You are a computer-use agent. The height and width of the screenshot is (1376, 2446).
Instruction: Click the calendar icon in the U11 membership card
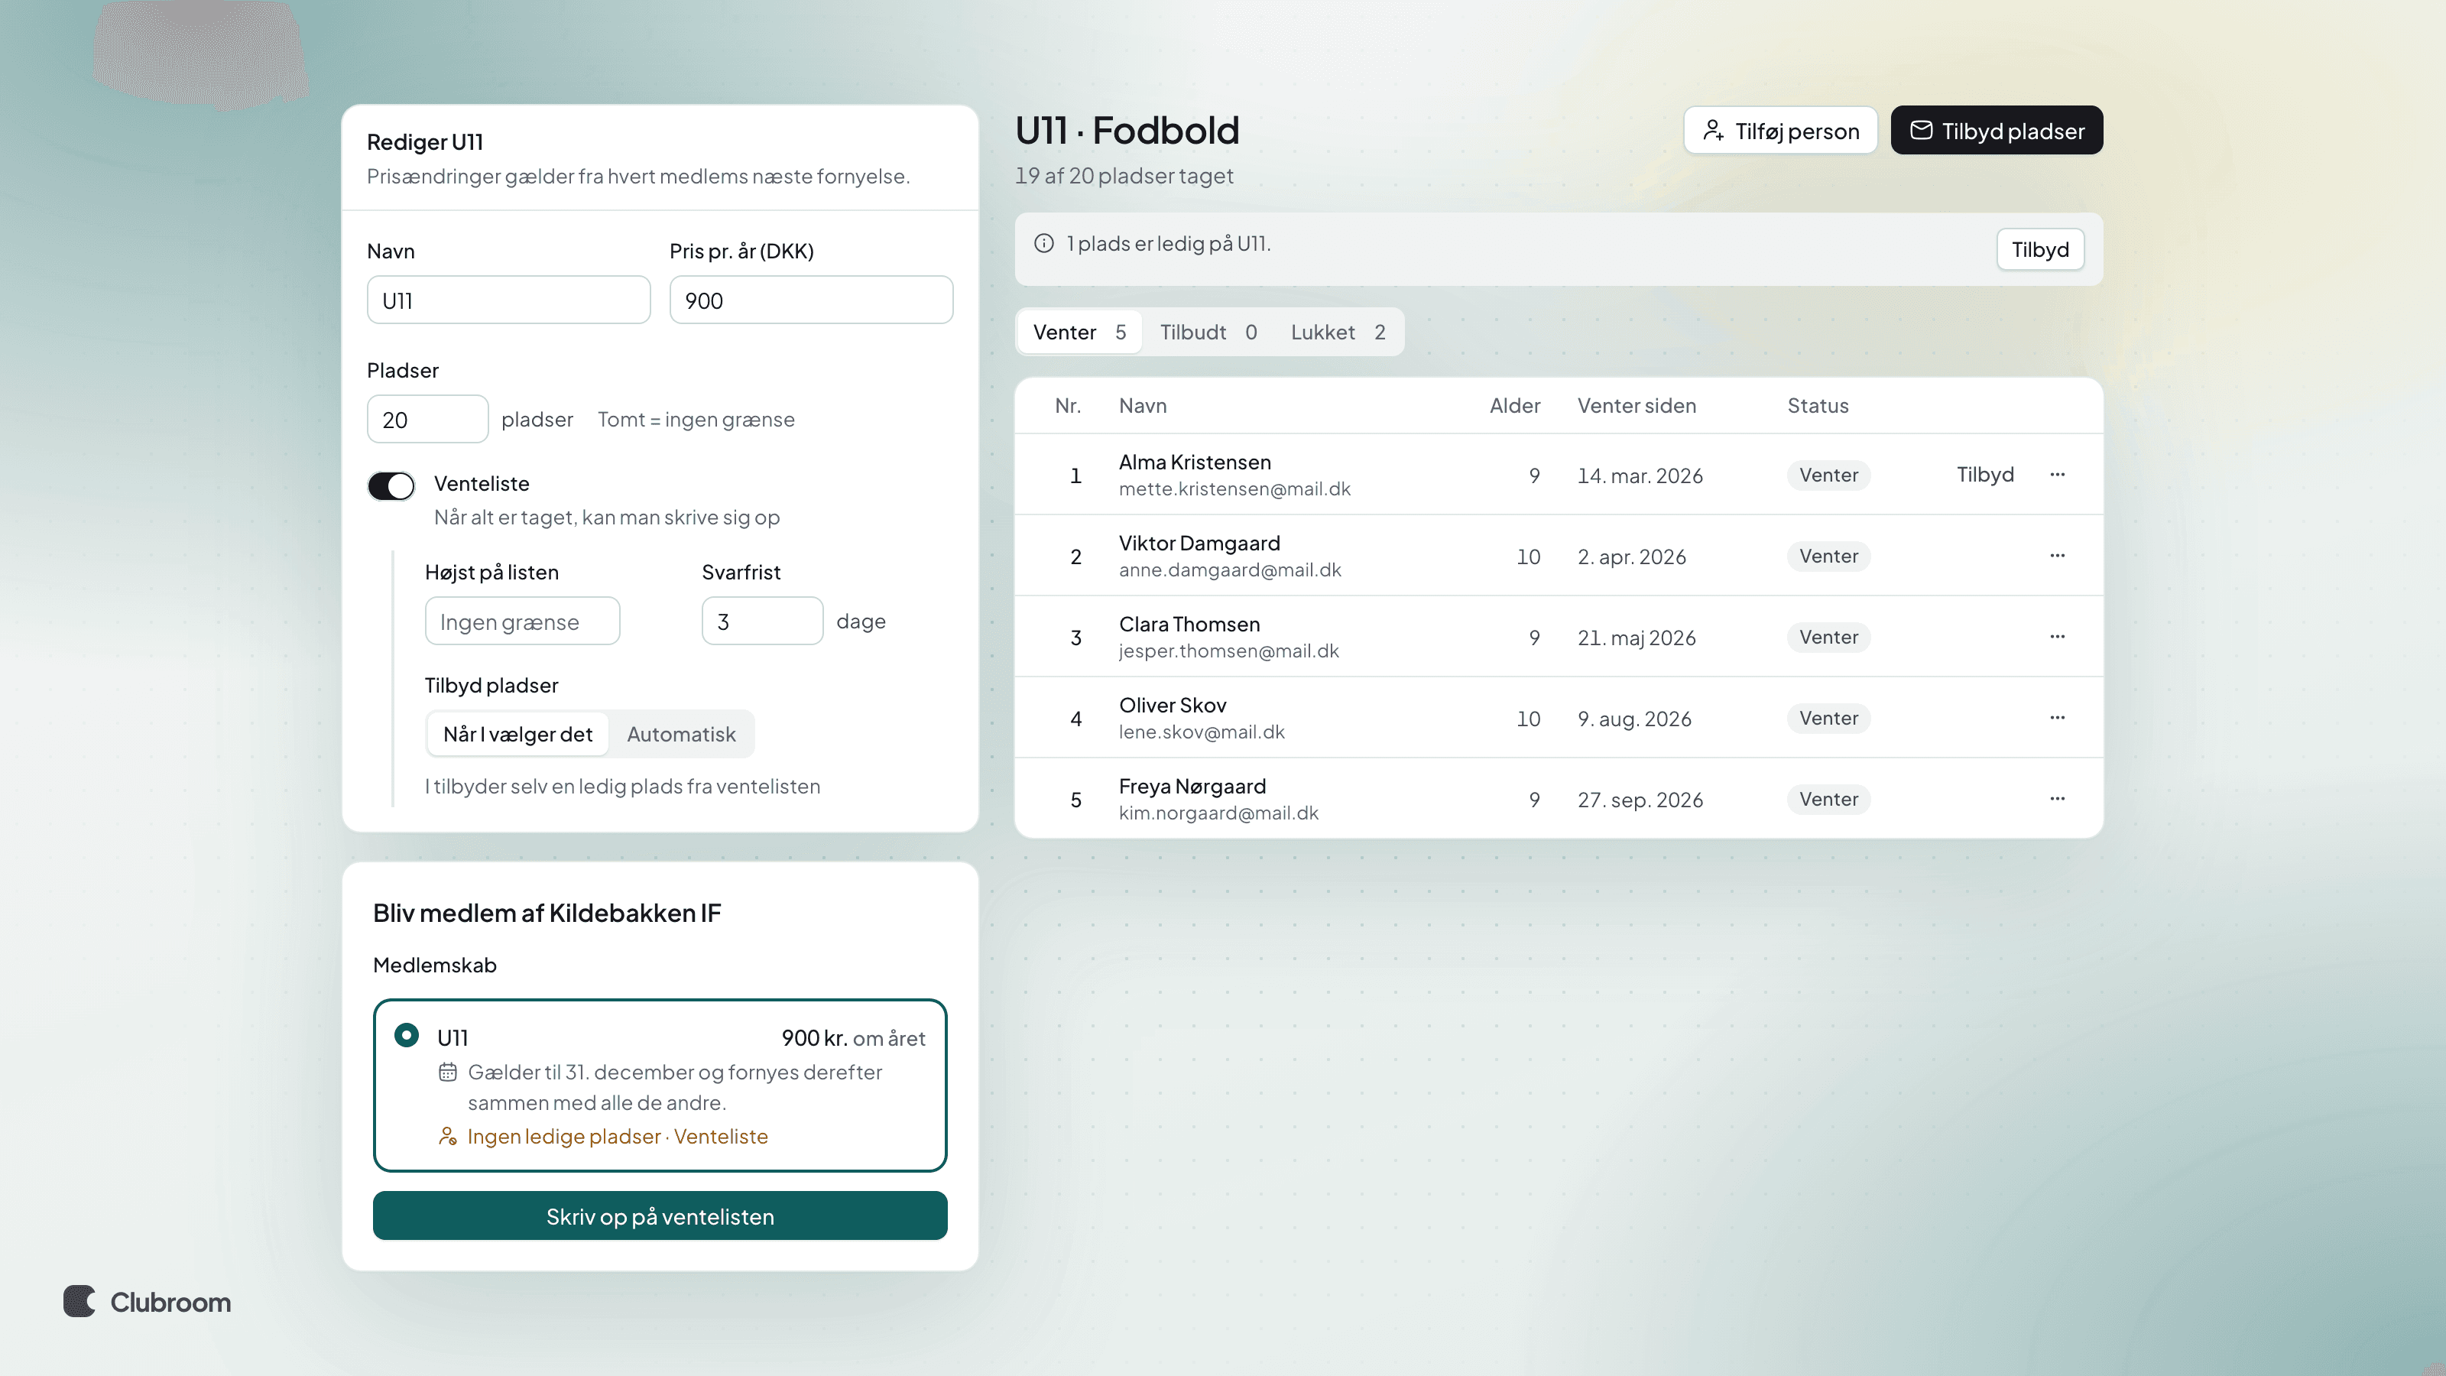(447, 1072)
